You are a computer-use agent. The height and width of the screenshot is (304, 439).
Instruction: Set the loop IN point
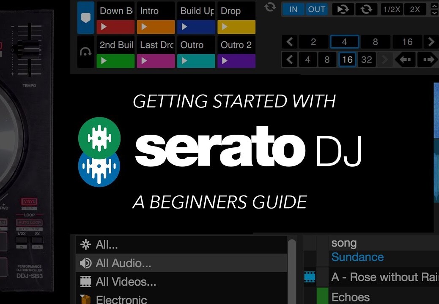[x=293, y=9]
